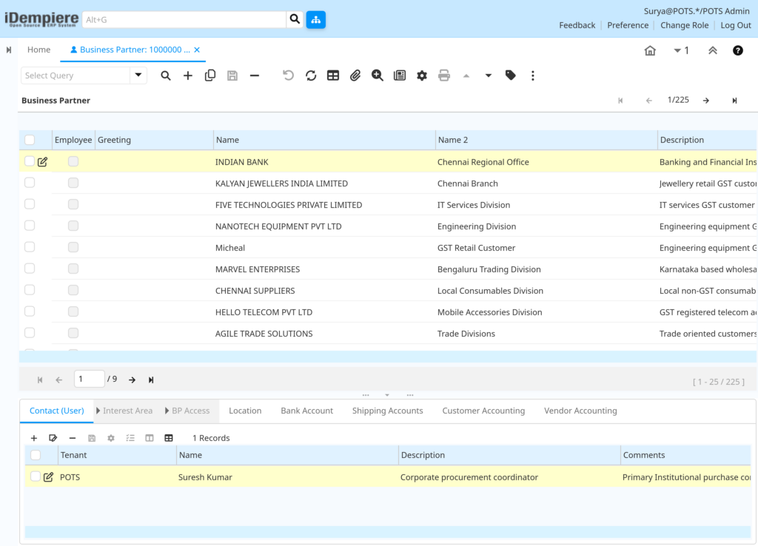Viewport: 758px width, 546px height.
Task: Close the Business Partner tab
Action: [197, 50]
